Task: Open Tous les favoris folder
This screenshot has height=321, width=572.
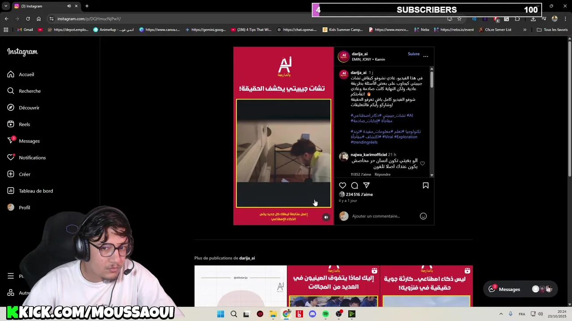Action: (x=552, y=30)
